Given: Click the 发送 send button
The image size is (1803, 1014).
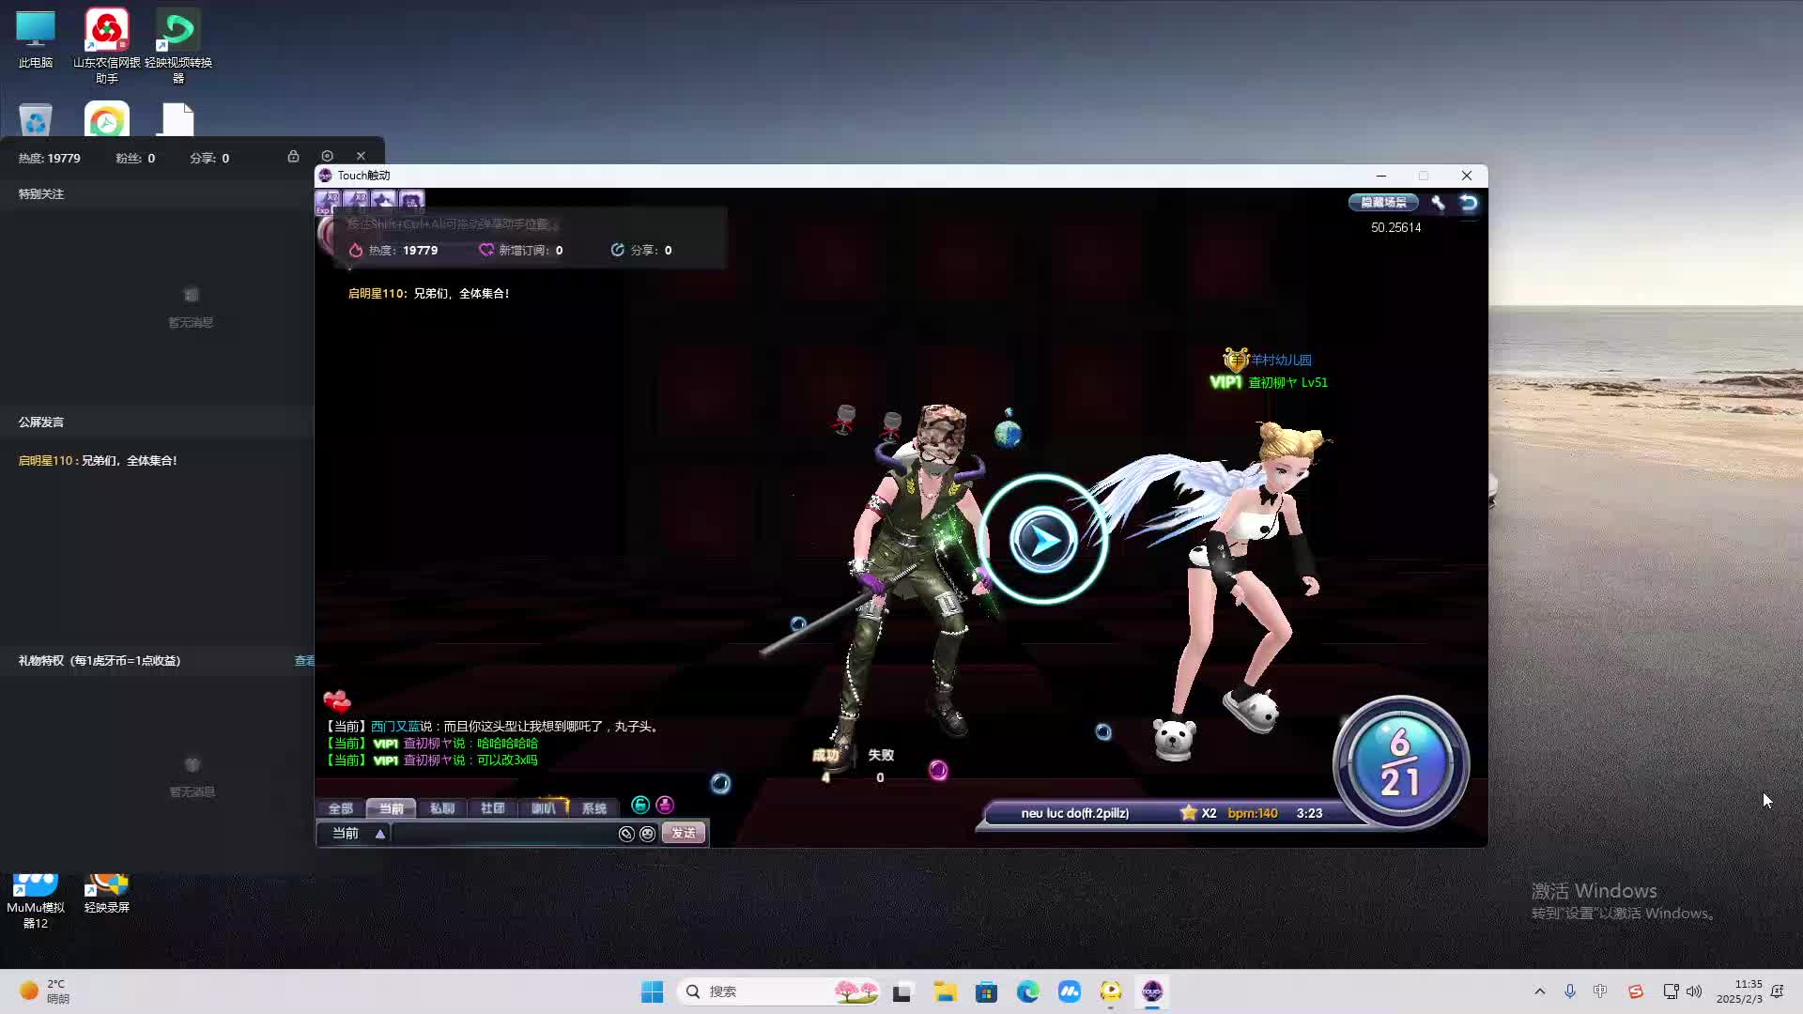Looking at the screenshot, I should pyautogui.click(x=683, y=834).
